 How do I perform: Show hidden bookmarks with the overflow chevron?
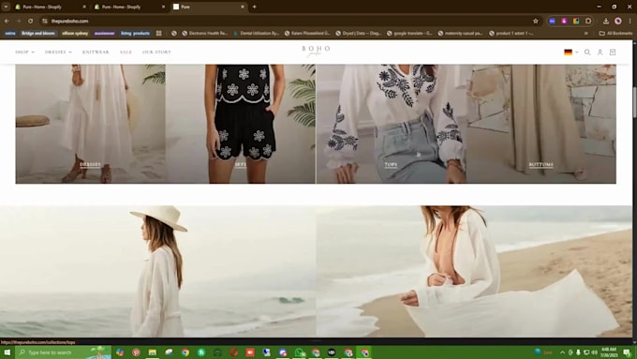pyautogui.click(x=585, y=34)
